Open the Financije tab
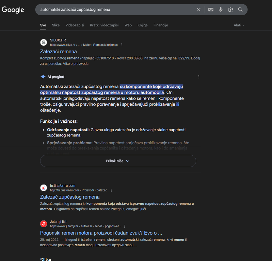 click(x=161, y=25)
